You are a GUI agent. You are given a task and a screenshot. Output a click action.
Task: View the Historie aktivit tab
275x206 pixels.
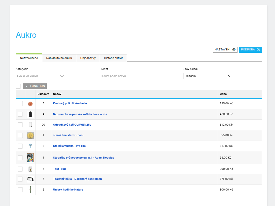[x=113, y=58]
